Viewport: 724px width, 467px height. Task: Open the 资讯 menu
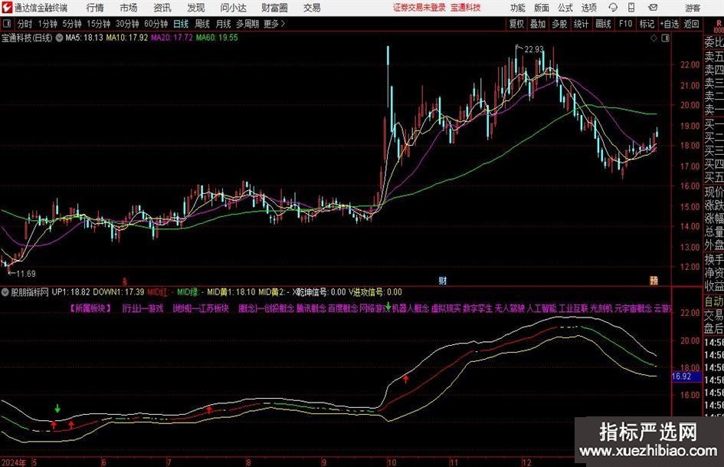click(x=162, y=8)
